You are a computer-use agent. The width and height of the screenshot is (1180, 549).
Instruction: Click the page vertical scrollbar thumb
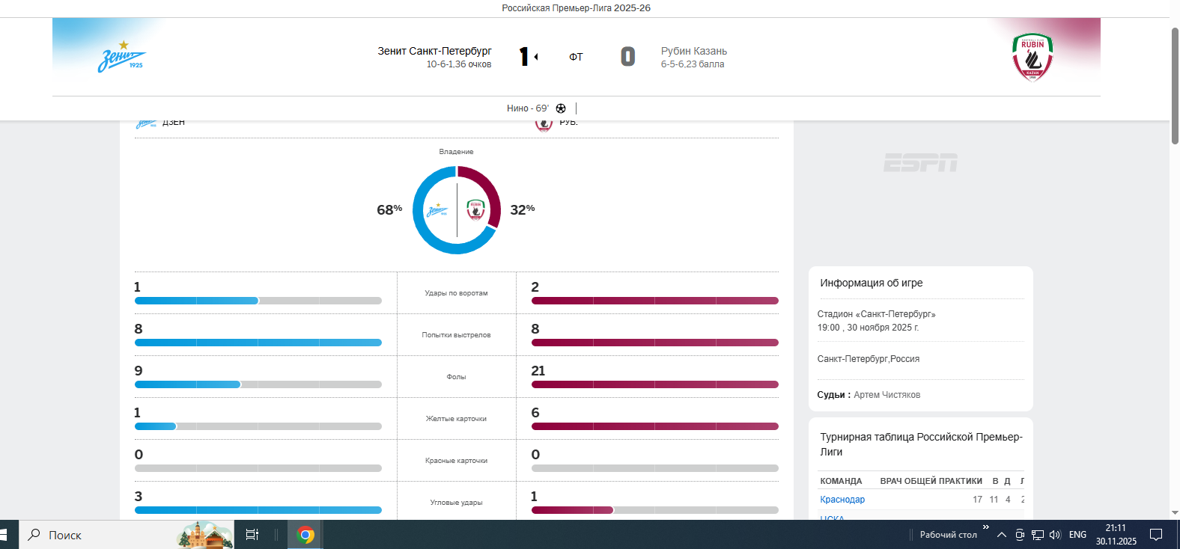[1175, 86]
